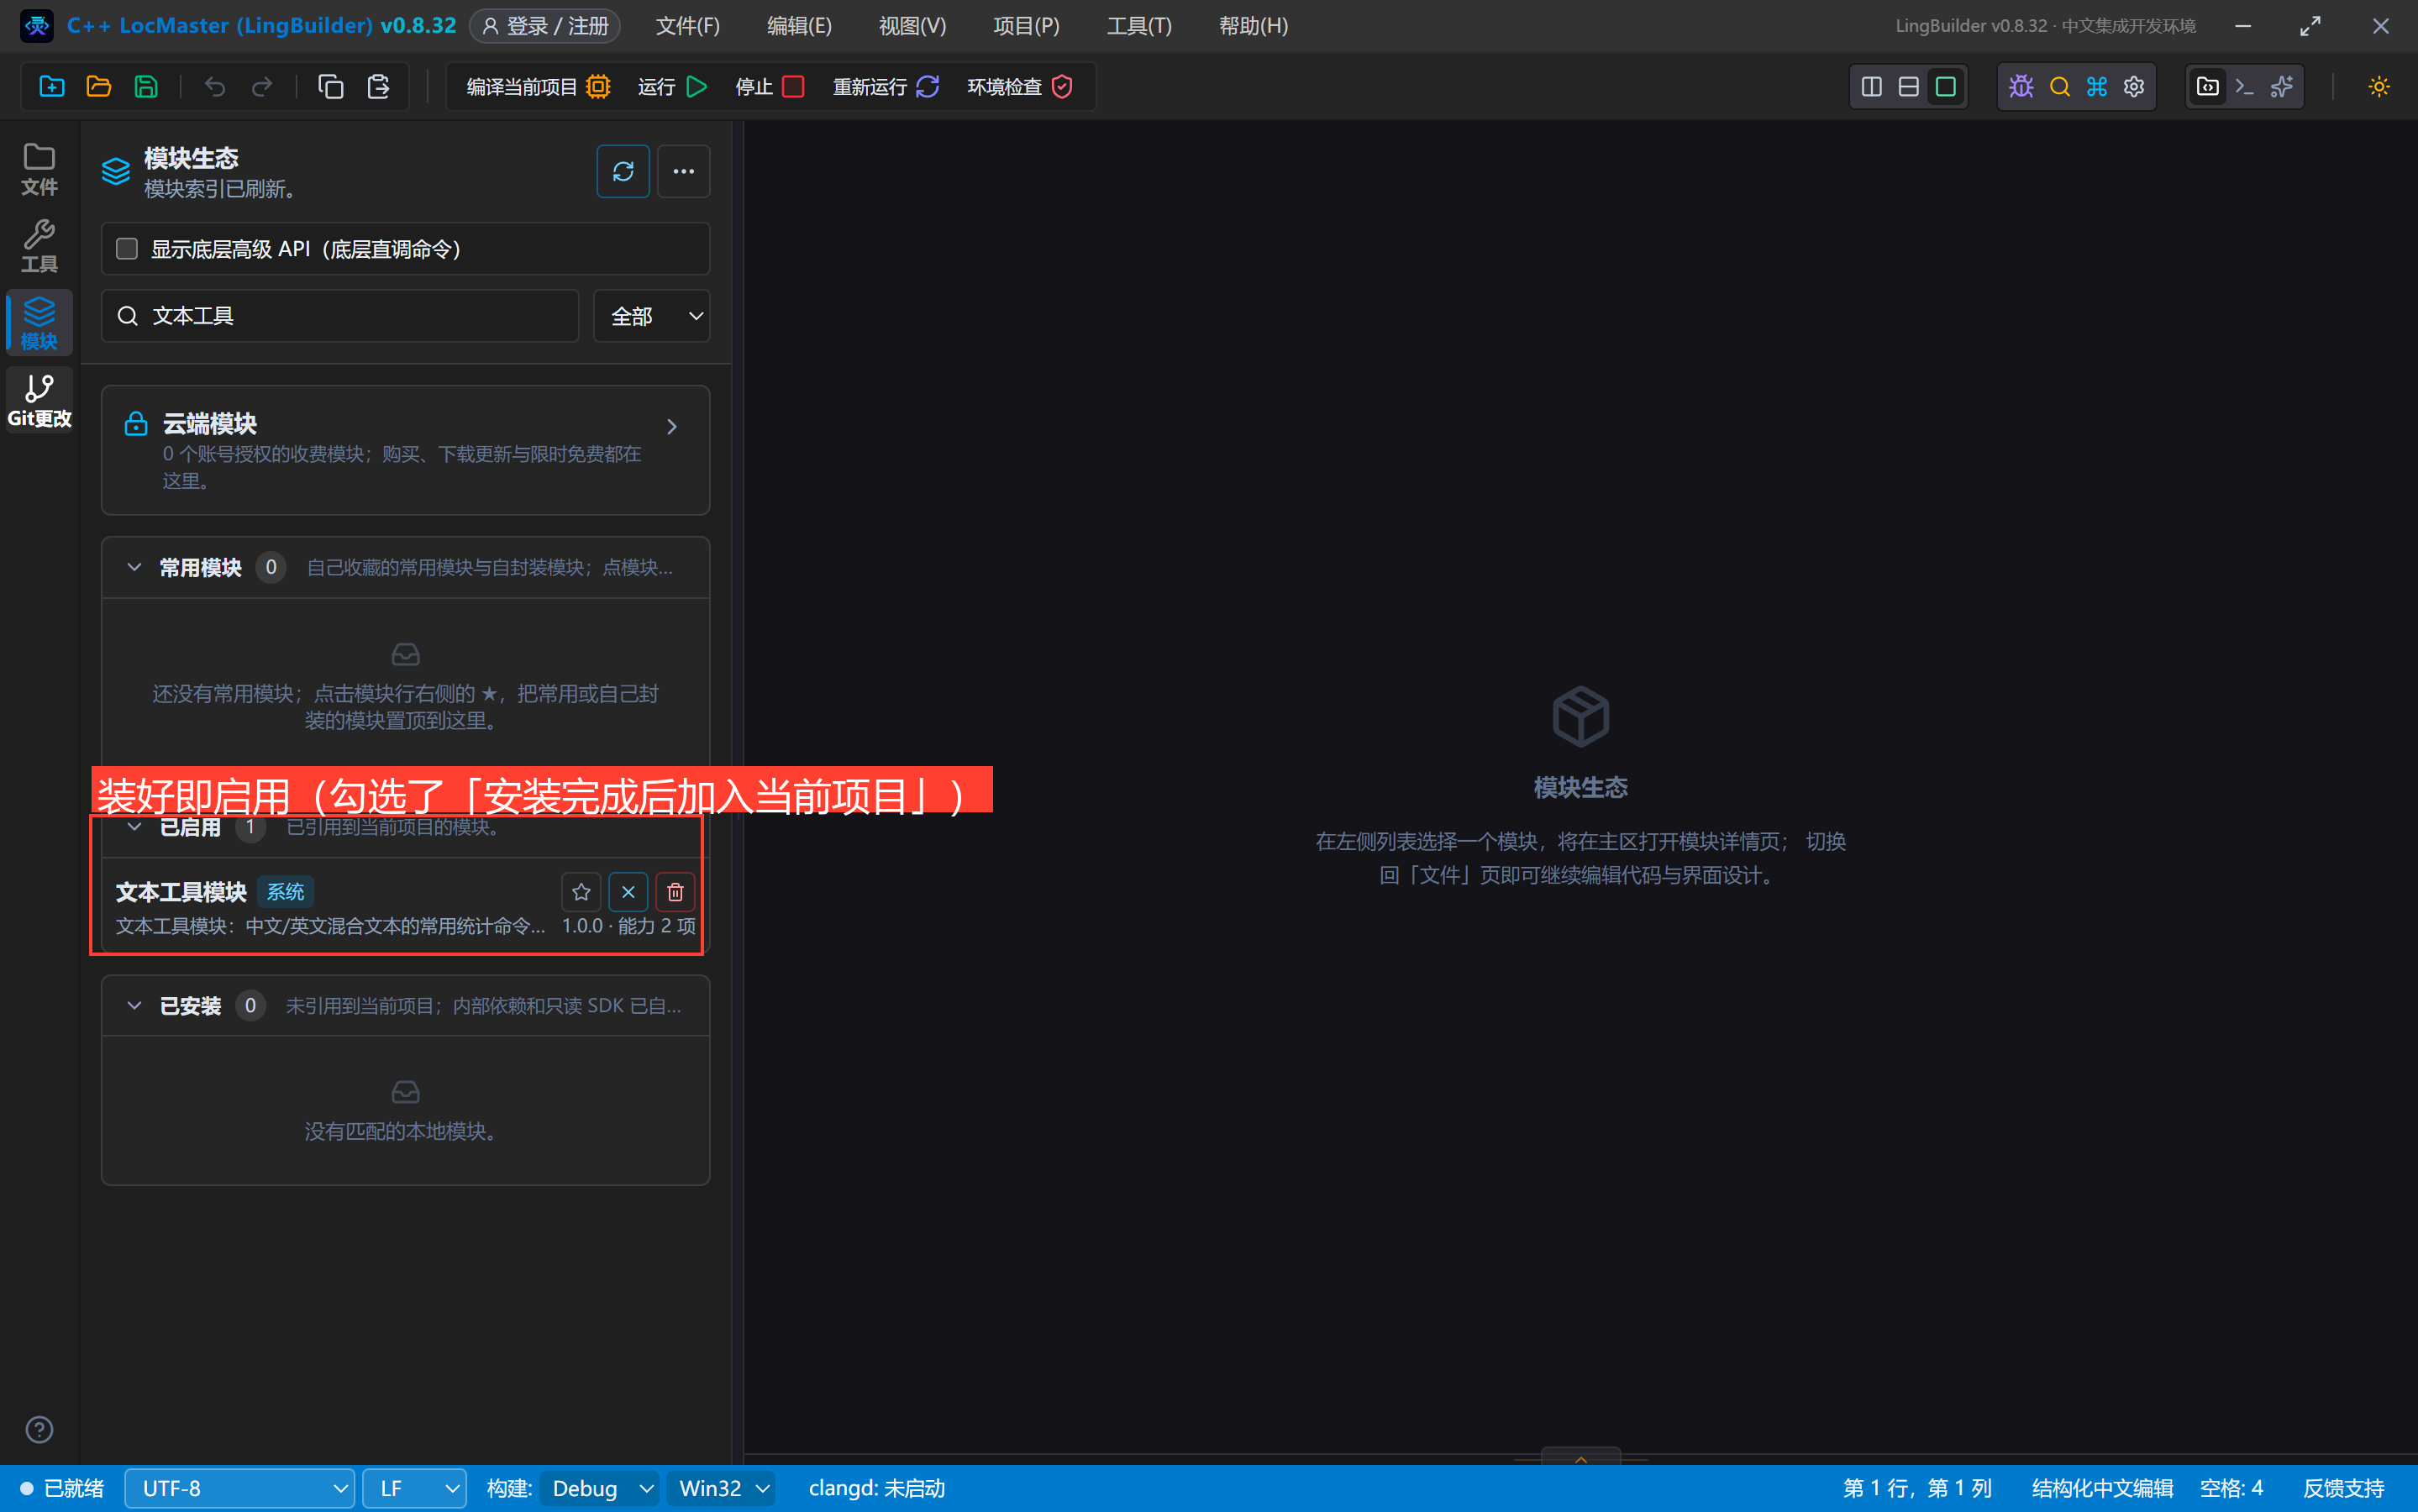This screenshot has width=2418, height=1512.
Task: Click 环境检查 button
Action: (1020, 87)
